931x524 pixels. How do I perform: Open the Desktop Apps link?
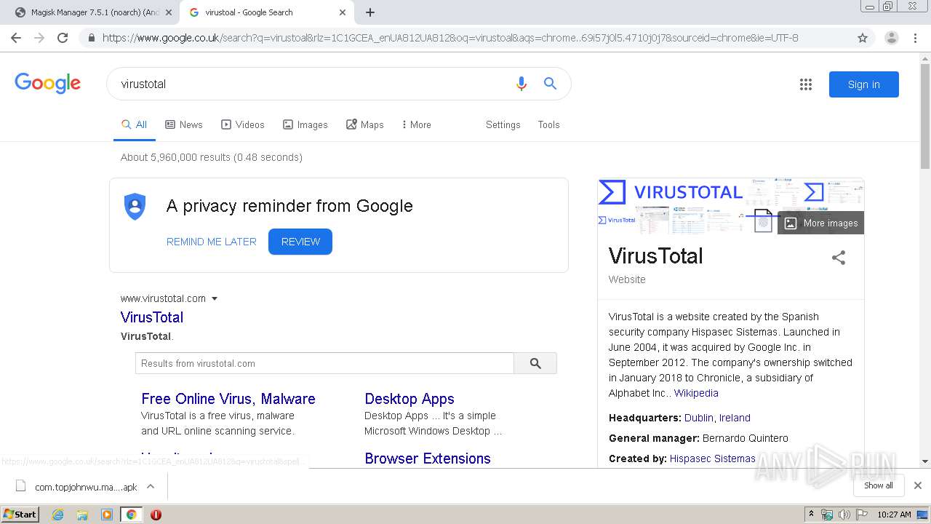tap(409, 399)
